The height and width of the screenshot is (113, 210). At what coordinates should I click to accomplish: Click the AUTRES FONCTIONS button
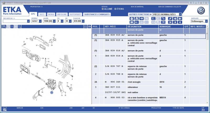(140, 14)
